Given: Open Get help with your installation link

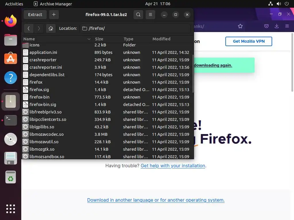Looking at the screenshot, I should [173, 166].
